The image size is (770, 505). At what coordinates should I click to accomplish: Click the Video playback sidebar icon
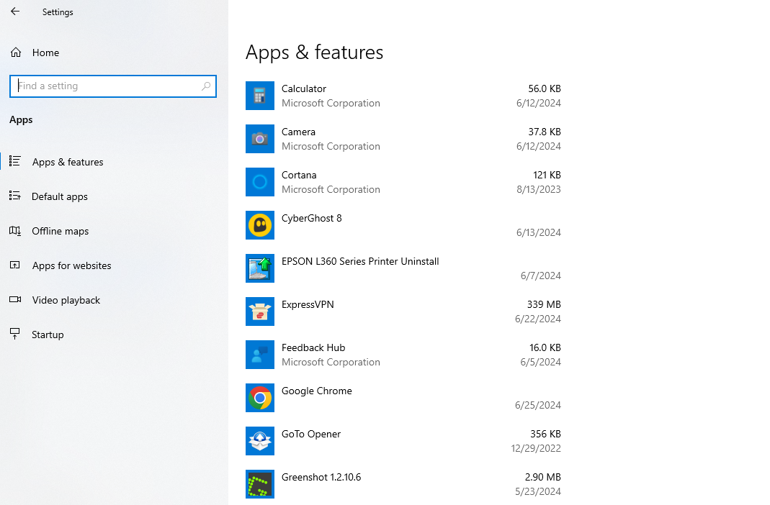click(x=14, y=299)
